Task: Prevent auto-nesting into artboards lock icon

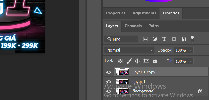Action: 146,61
